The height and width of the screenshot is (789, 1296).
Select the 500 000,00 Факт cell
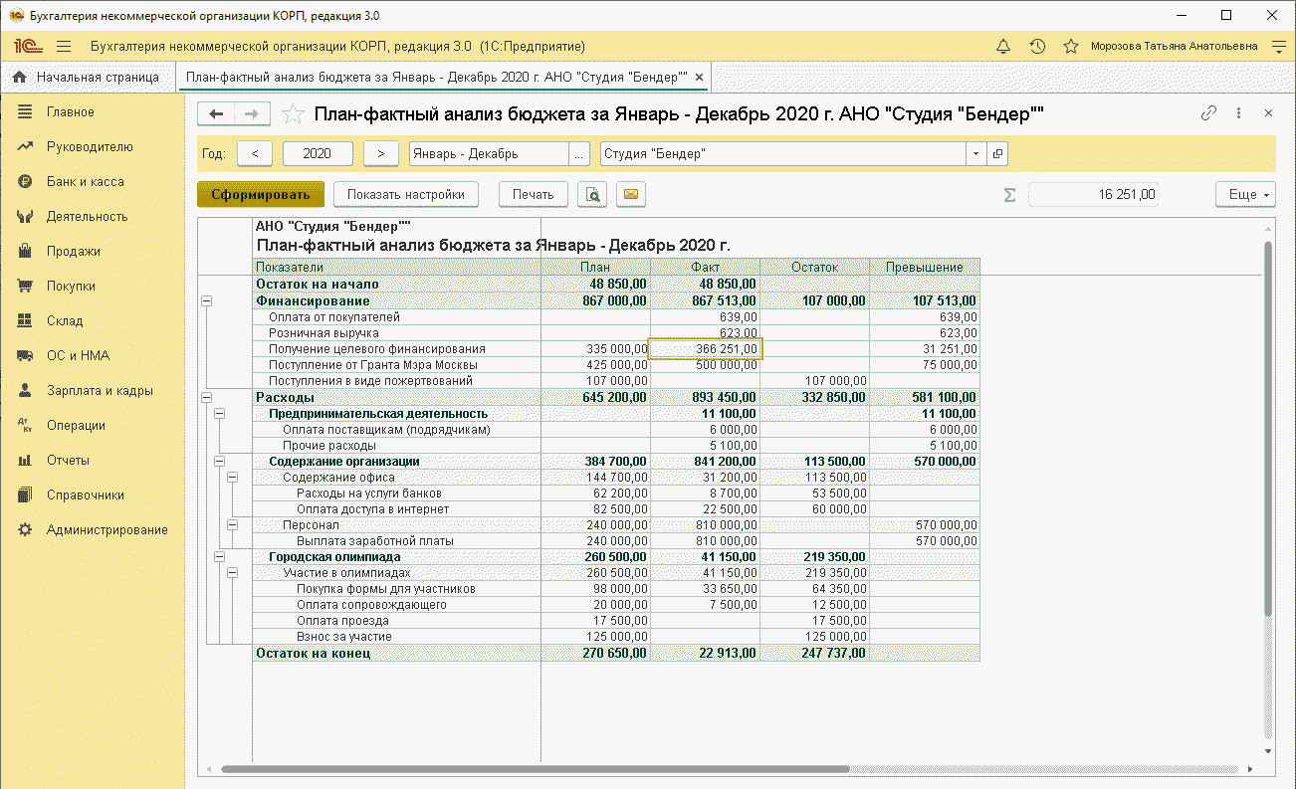705,365
